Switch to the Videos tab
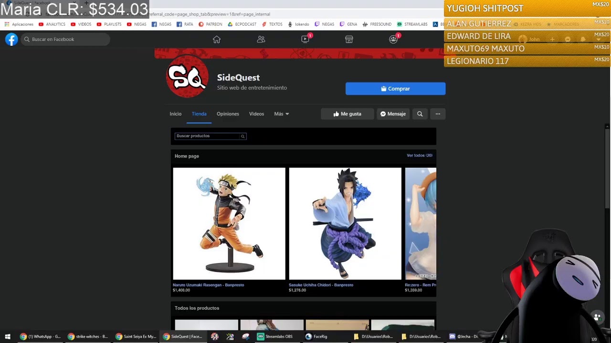Screen dimensions: 611x343 click(256, 114)
